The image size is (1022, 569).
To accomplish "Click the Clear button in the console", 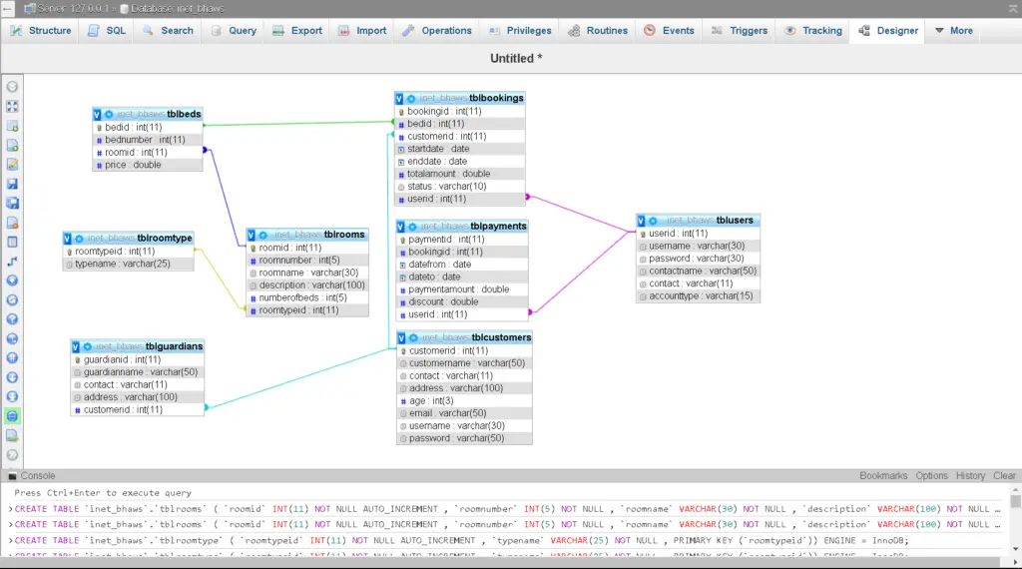I will pos(1004,476).
